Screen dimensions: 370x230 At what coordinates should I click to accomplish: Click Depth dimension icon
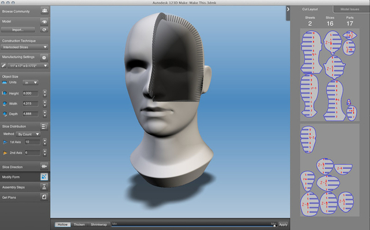tap(5, 114)
